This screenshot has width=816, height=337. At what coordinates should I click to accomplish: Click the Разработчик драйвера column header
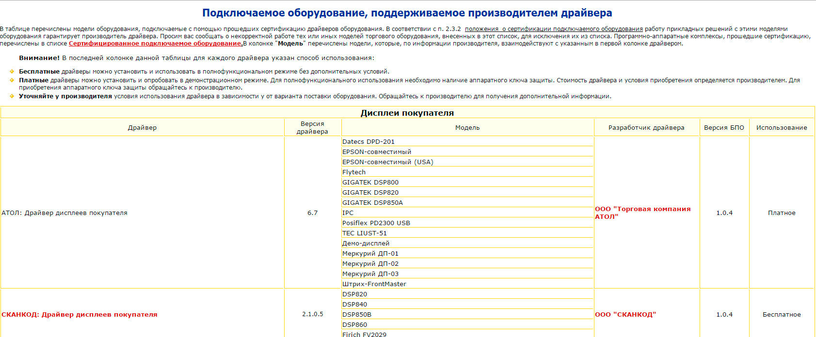pyautogui.click(x=646, y=128)
